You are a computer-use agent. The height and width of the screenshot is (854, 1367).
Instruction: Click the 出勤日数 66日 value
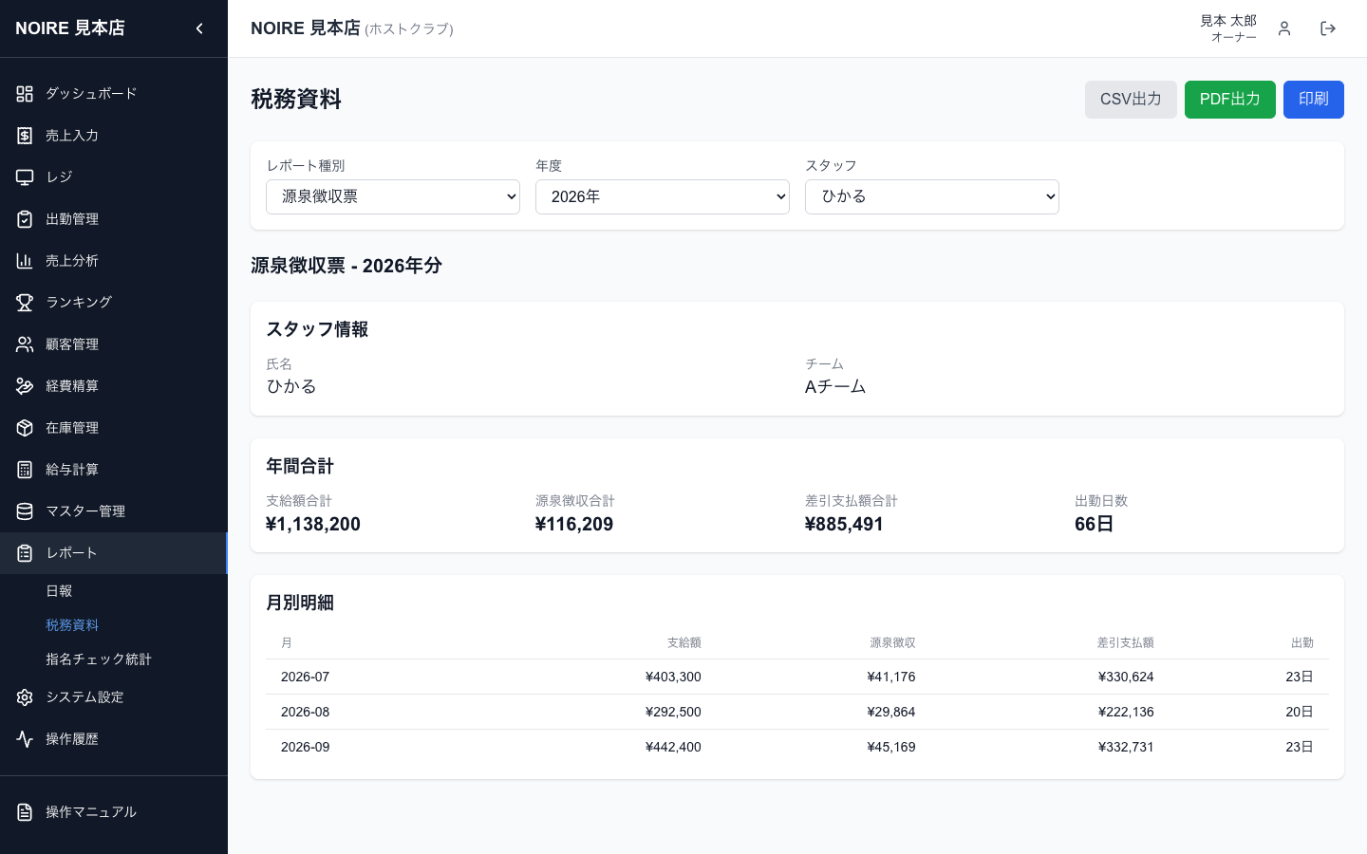coord(1095,524)
